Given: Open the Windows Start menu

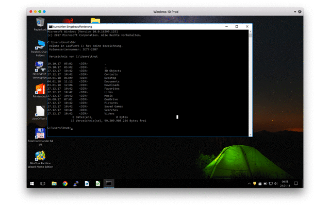Looking at the screenshot, I should pyautogui.click(x=32, y=183).
